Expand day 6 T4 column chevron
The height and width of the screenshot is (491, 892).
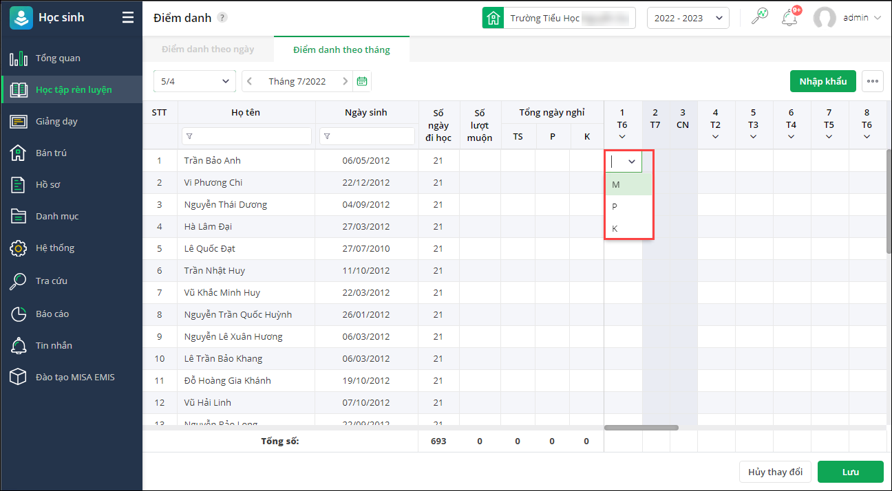[x=792, y=137]
